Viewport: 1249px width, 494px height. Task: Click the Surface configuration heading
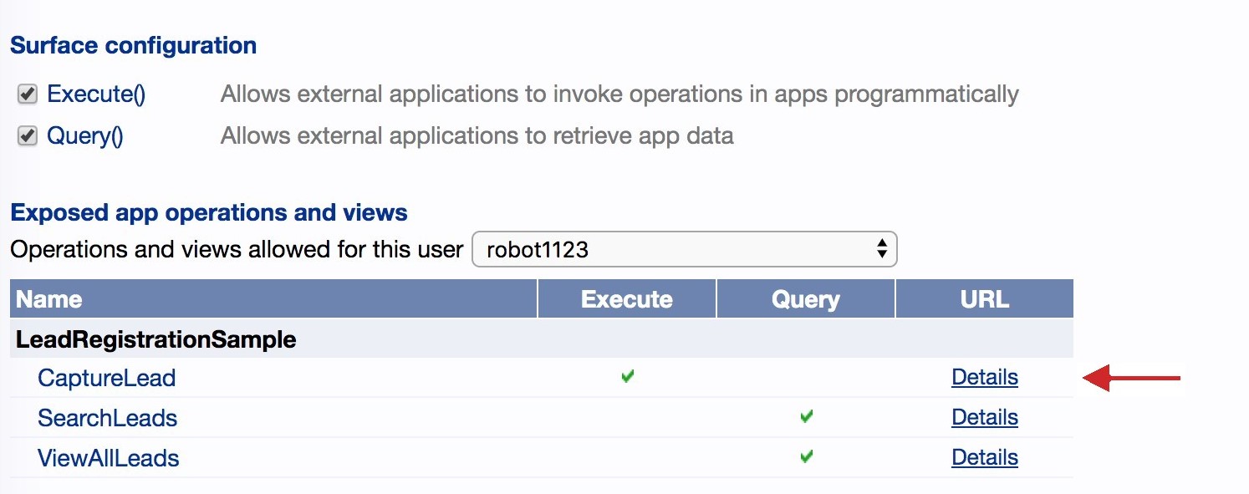click(x=134, y=45)
